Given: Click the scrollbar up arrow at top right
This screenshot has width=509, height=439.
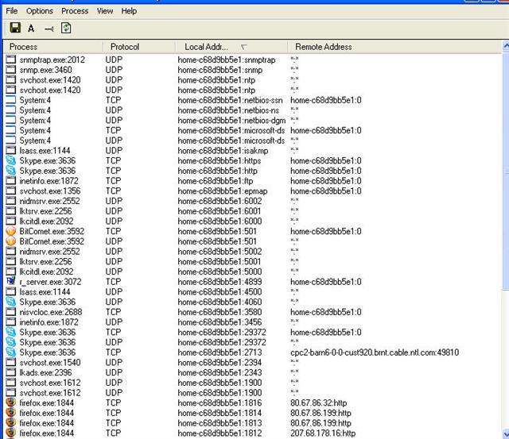Looking at the screenshot, I should tap(506, 46).
